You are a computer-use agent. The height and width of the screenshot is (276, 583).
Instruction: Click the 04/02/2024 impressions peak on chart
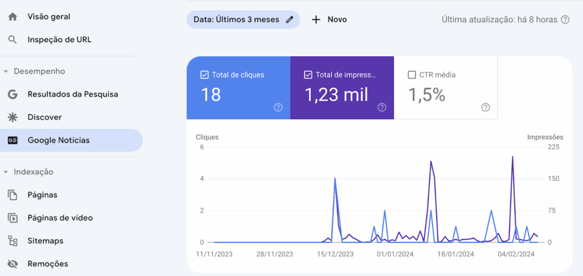(x=512, y=157)
